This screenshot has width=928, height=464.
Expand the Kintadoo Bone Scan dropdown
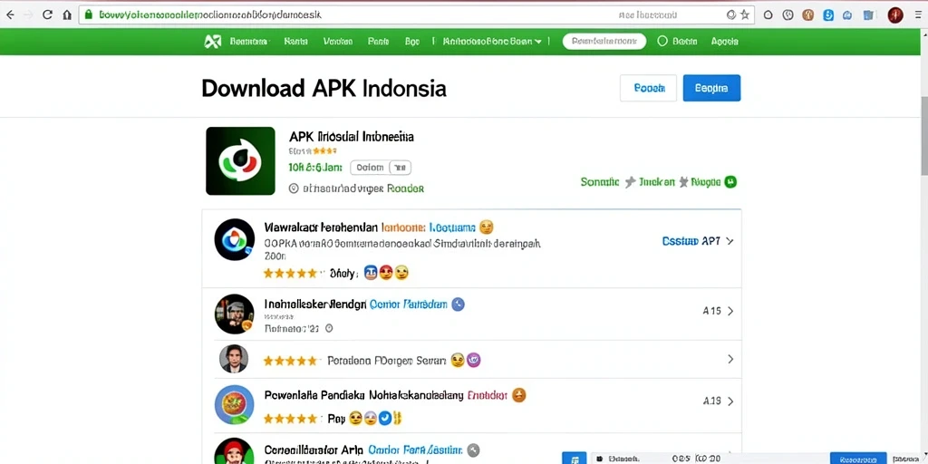point(492,42)
